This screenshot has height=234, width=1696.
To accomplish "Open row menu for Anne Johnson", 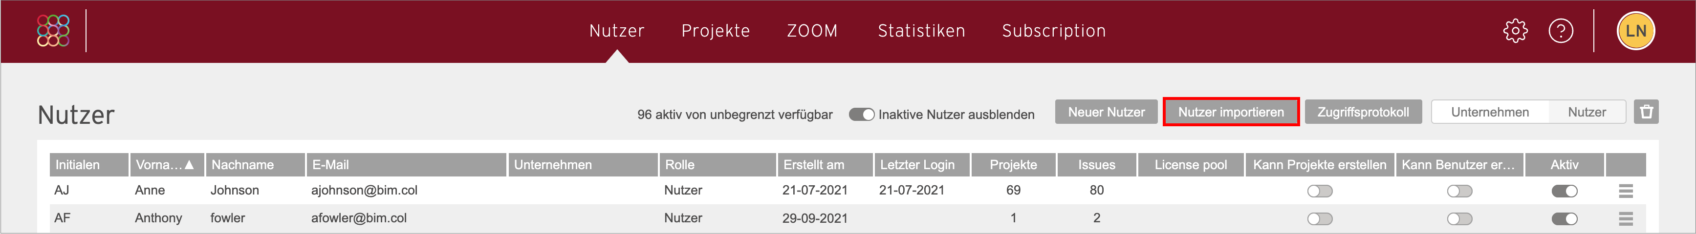I will [1626, 191].
